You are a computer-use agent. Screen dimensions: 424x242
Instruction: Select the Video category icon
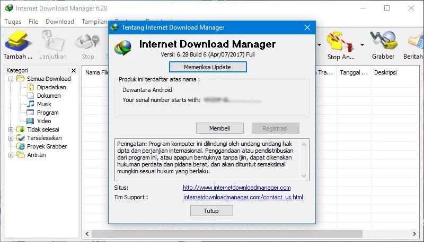[30, 121]
